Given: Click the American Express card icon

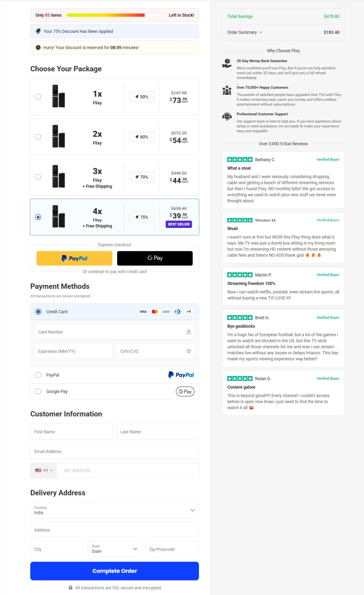Looking at the screenshot, I should tap(166, 312).
